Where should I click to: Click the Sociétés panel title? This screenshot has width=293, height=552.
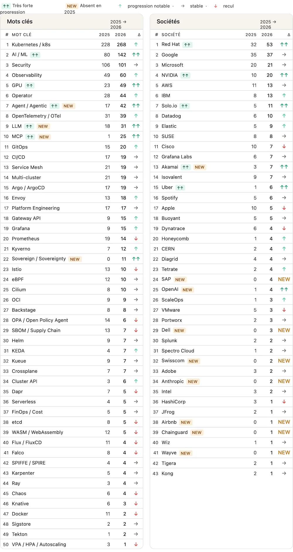[168, 21]
